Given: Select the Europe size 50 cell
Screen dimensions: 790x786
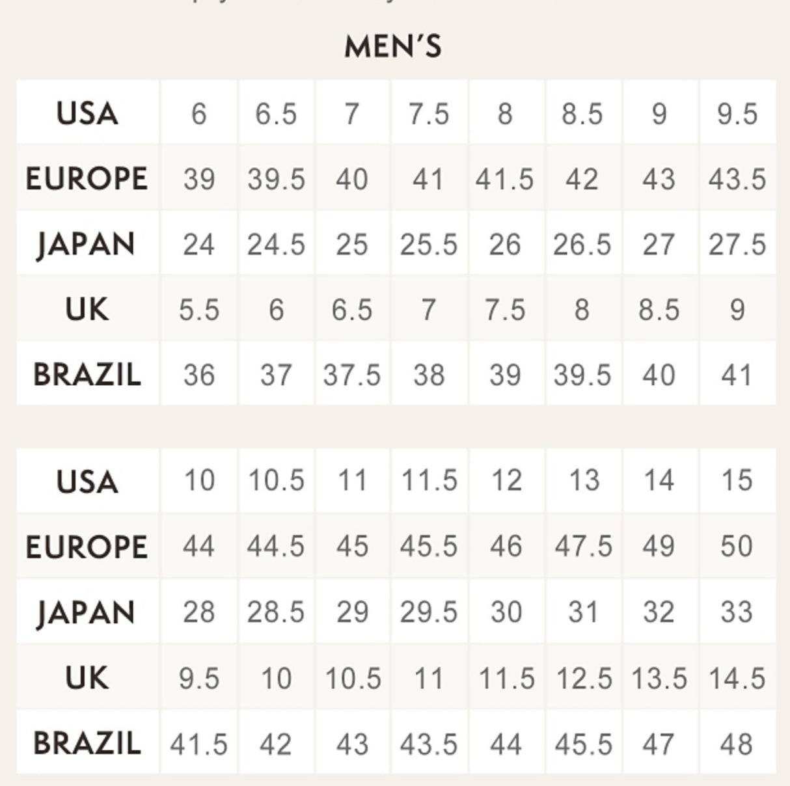Looking at the screenshot, I should pyautogui.click(x=737, y=547).
